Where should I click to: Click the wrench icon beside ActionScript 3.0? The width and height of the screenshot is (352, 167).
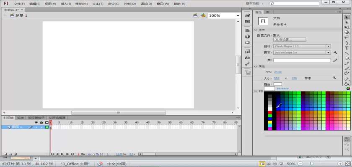[335, 53]
